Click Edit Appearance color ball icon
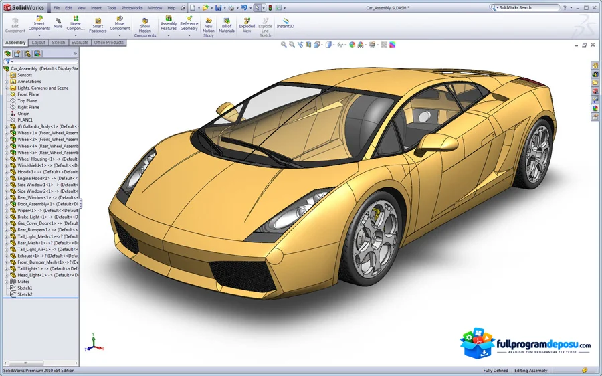This screenshot has width=602, height=376. click(x=352, y=45)
